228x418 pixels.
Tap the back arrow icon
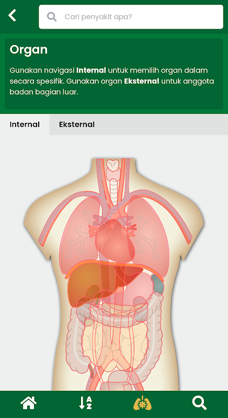pyautogui.click(x=12, y=16)
